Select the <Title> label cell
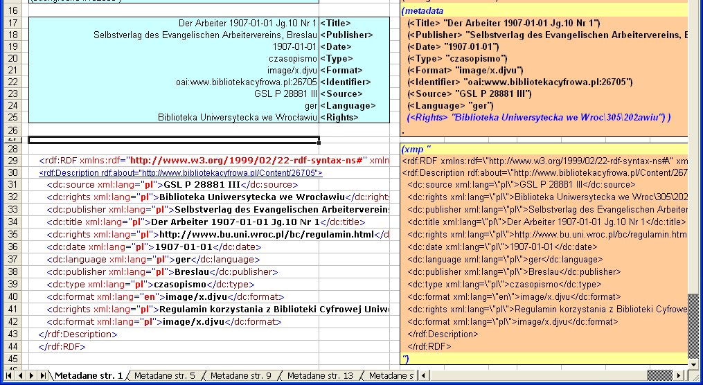The height and width of the screenshot is (385, 703). (x=354, y=23)
